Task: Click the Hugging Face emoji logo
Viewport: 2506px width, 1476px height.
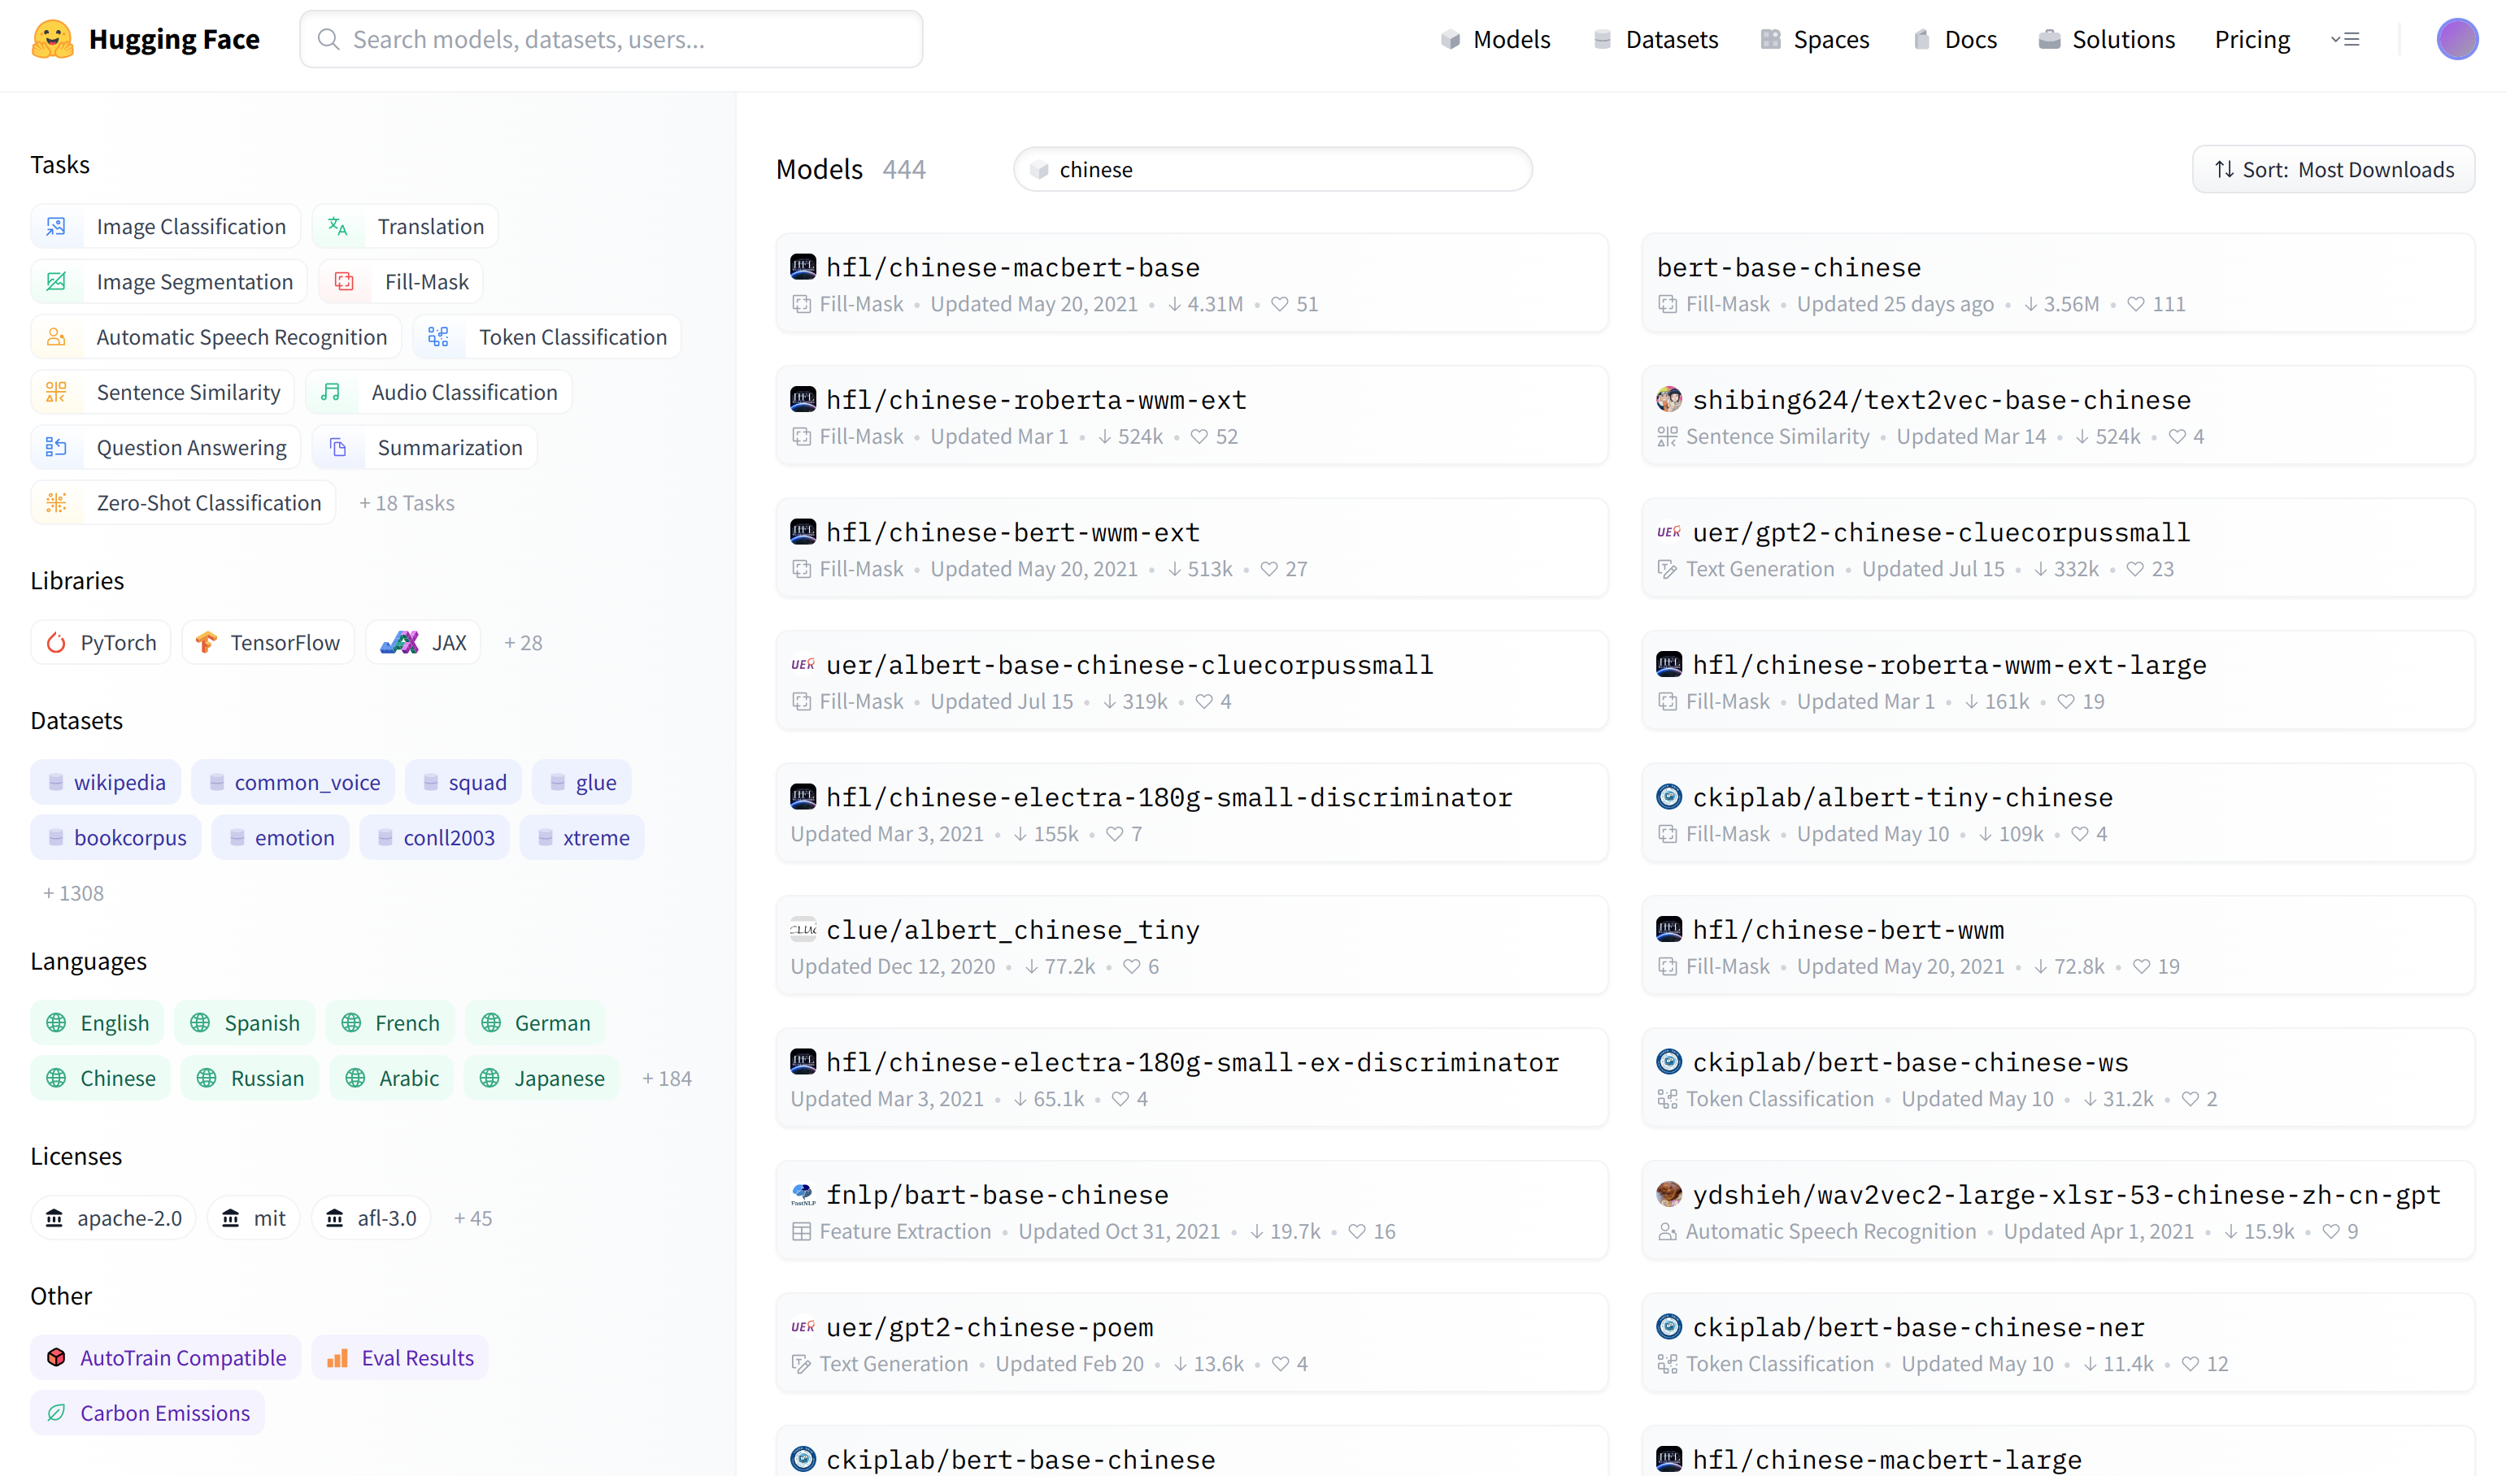Action: click(x=52, y=40)
